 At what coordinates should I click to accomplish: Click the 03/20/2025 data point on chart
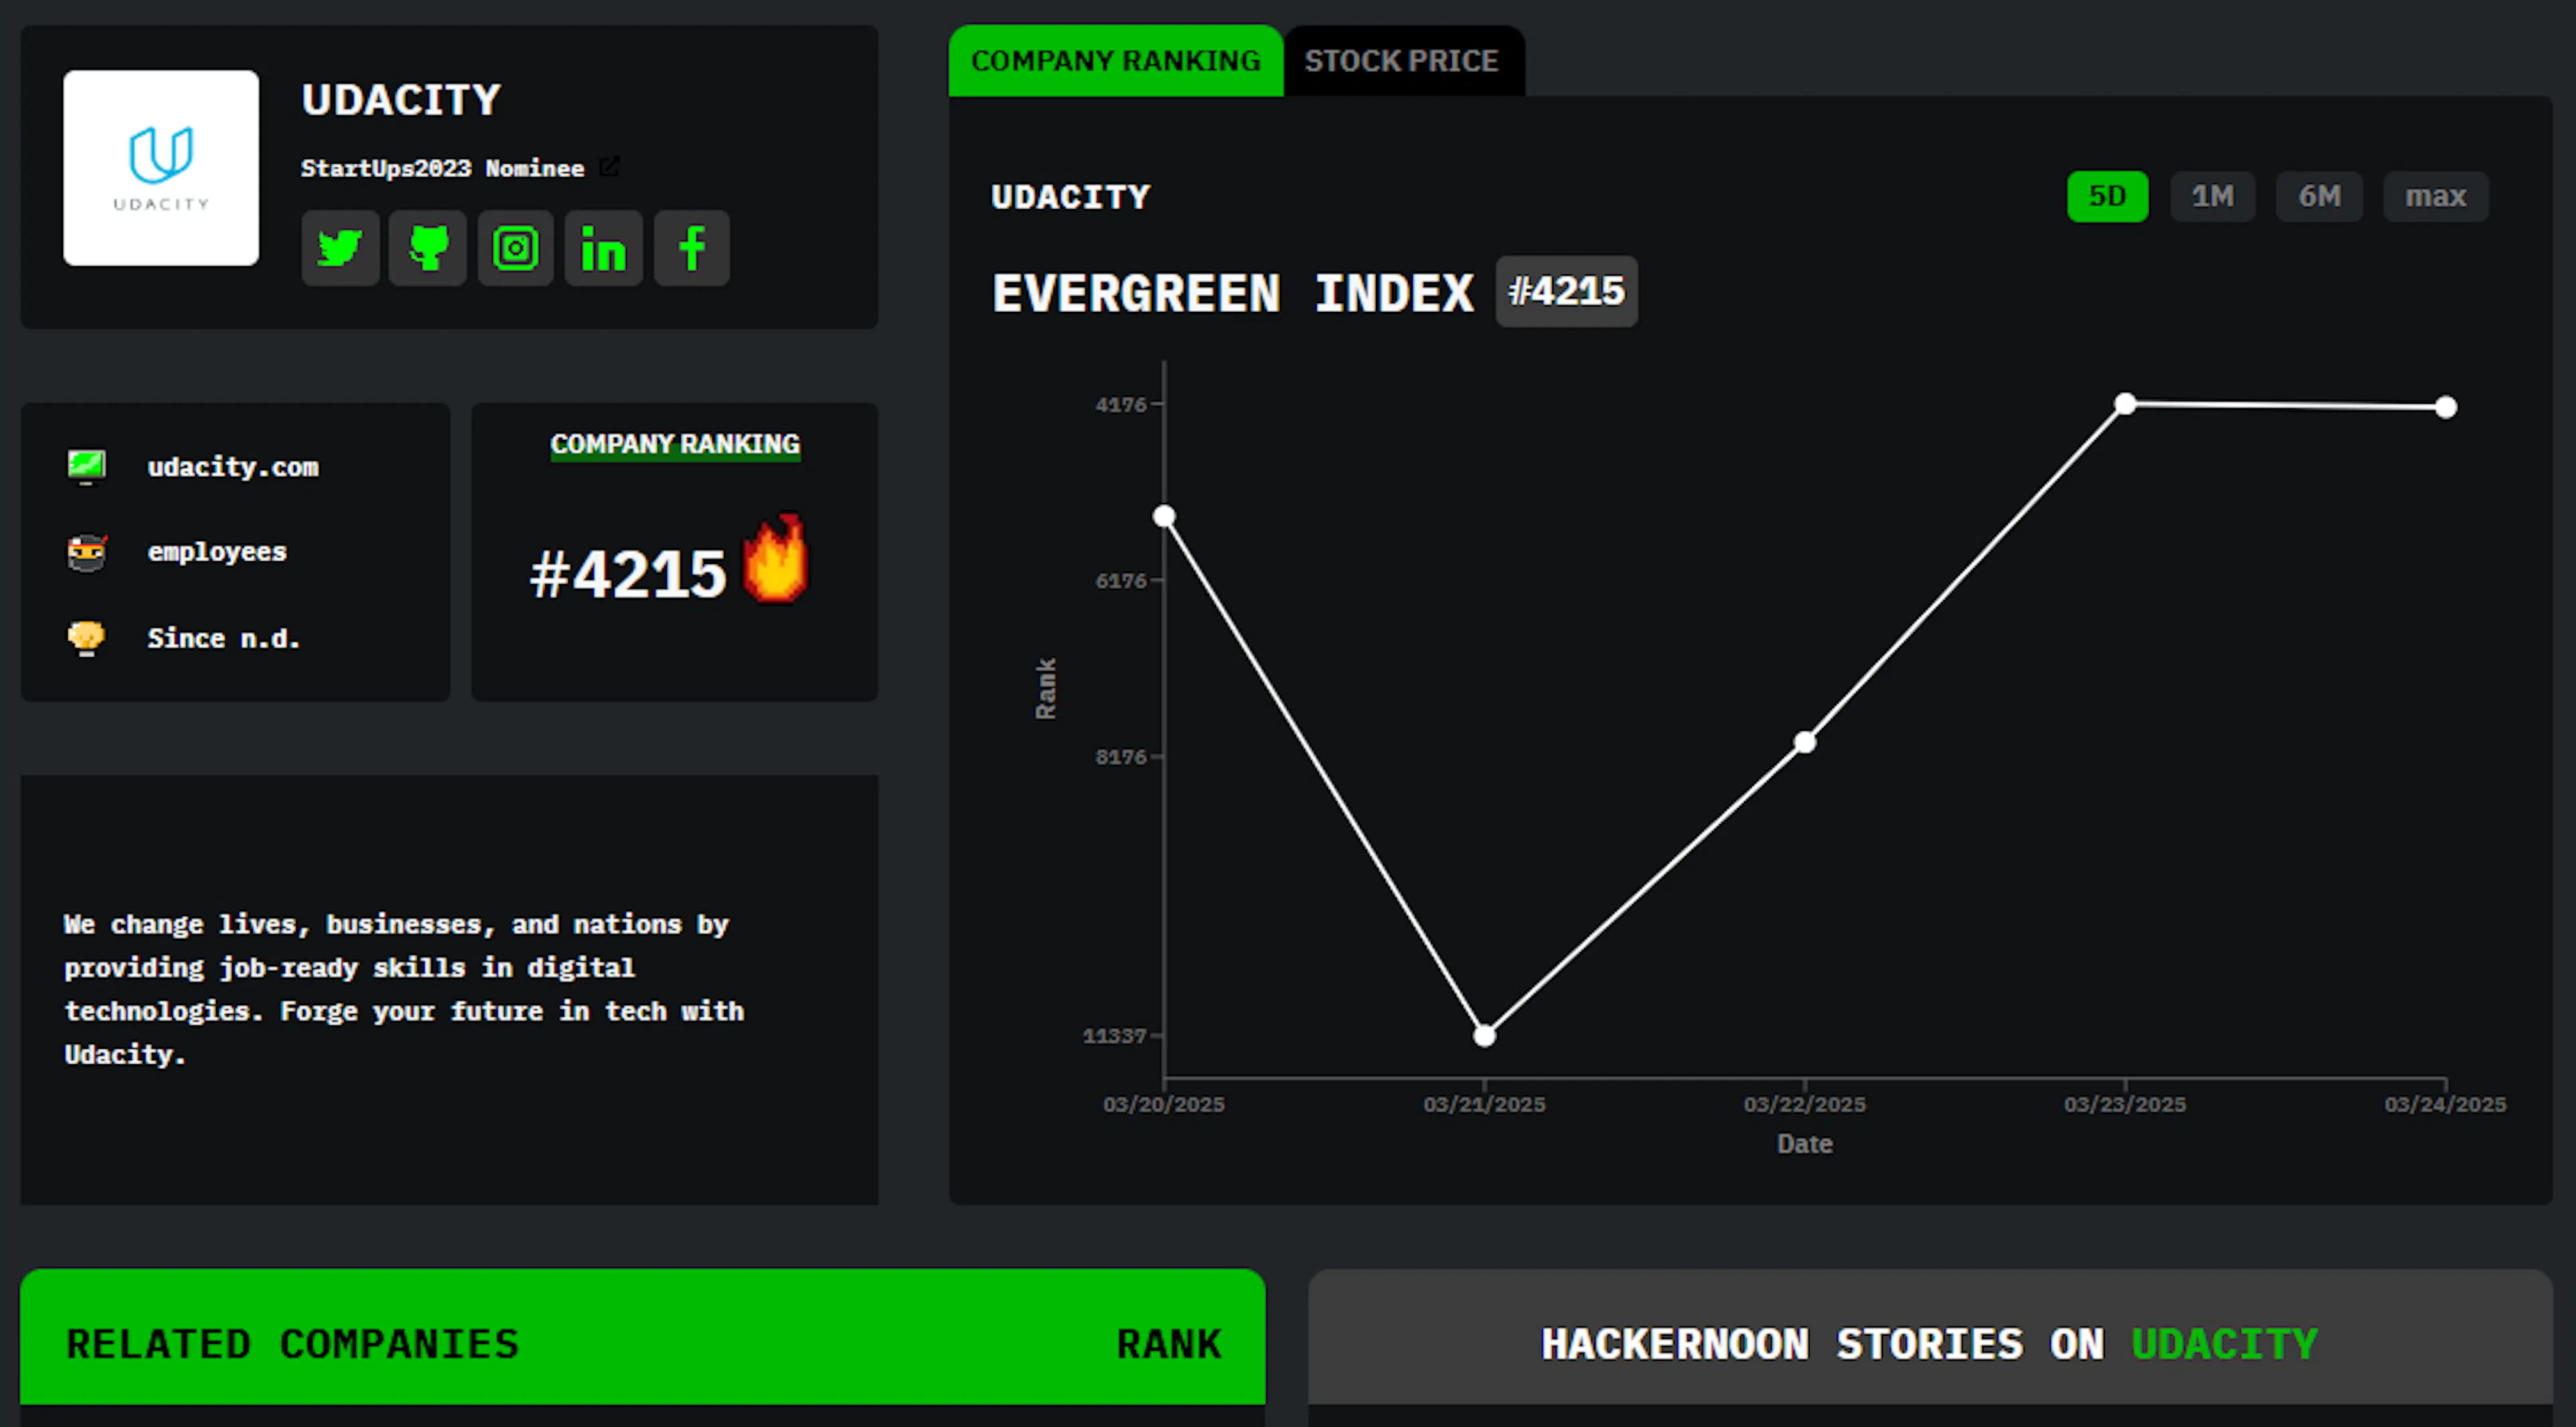(x=1164, y=516)
